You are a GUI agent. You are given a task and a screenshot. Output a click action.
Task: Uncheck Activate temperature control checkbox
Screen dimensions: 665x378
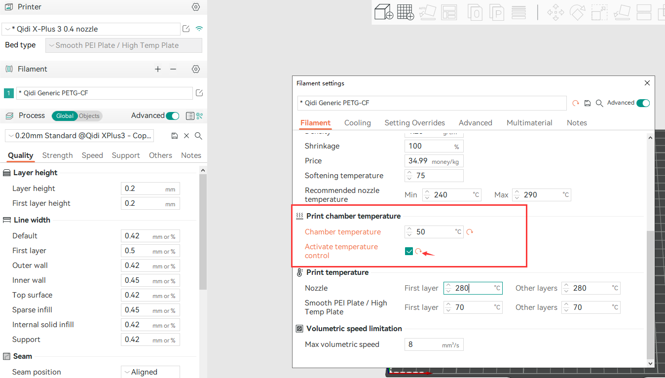click(x=409, y=251)
